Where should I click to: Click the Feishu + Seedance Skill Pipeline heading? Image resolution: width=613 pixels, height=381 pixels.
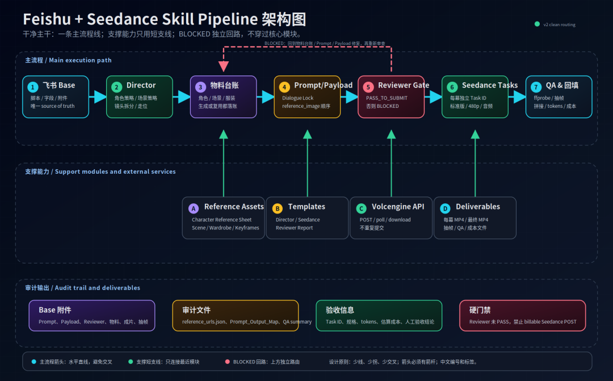pos(164,19)
